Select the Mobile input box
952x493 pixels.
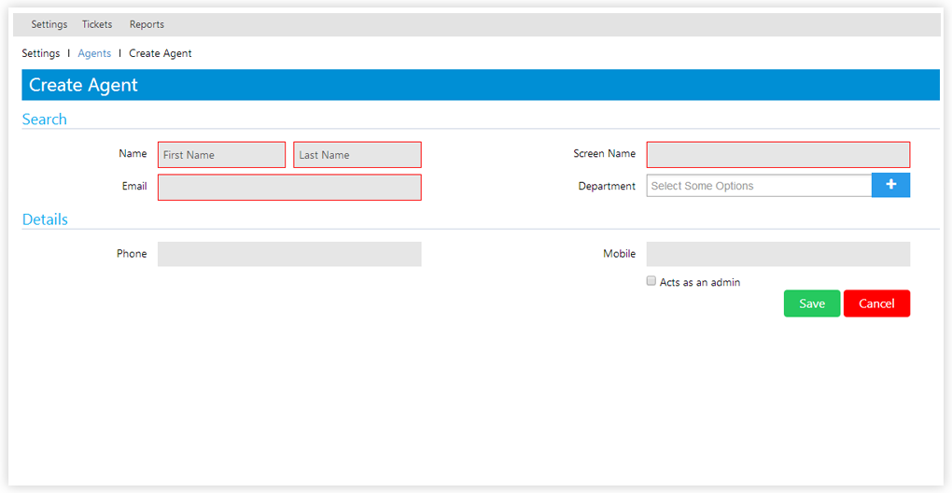777,254
